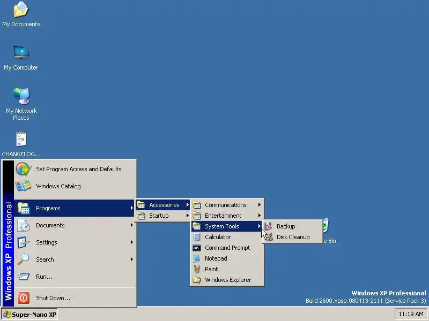The image size is (429, 321).
Task: Open Calculator from Accessories menu
Action: click(x=227, y=237)
